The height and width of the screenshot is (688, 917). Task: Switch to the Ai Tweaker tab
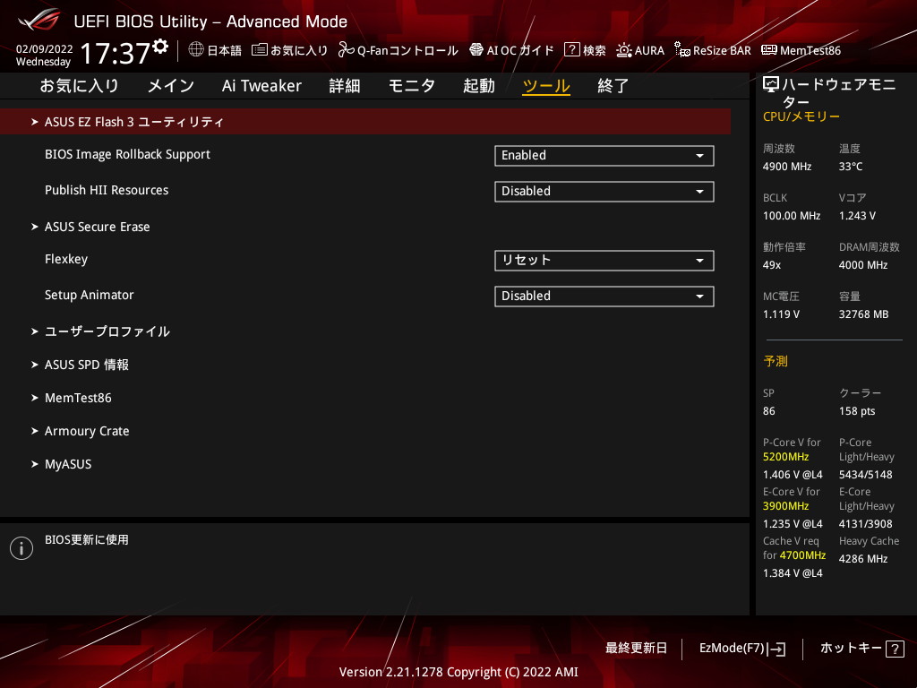(x=261, y=86)
